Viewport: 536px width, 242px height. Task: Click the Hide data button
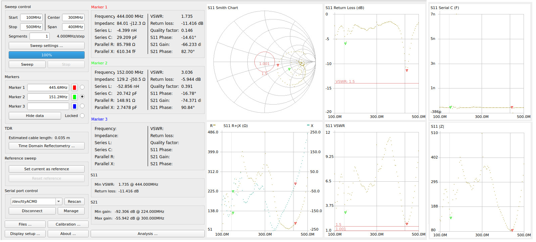(35, 116)
